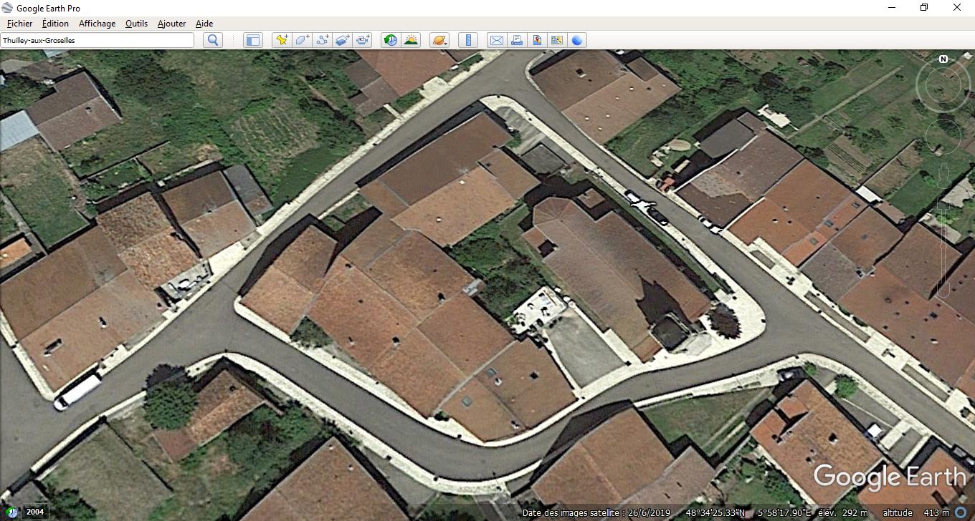Record a tour with the camera icon

pyautogui.click(x=363, y=40)
